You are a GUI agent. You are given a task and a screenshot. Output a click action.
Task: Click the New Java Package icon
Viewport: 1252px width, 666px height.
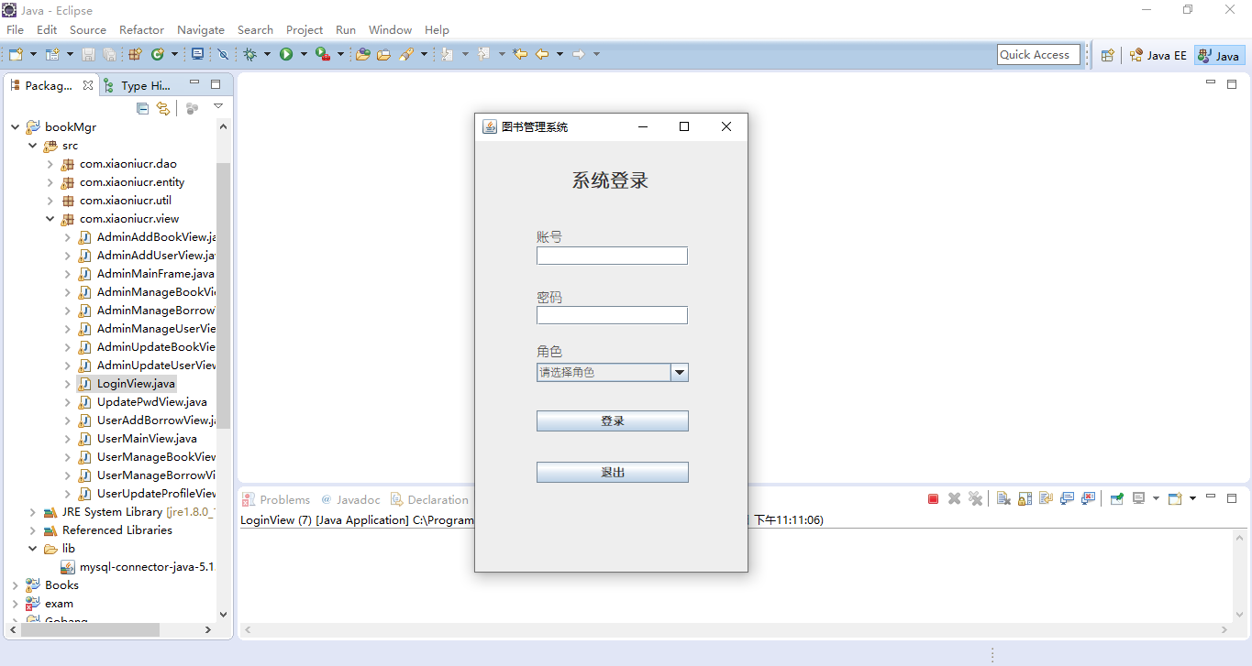coord(135,54)
